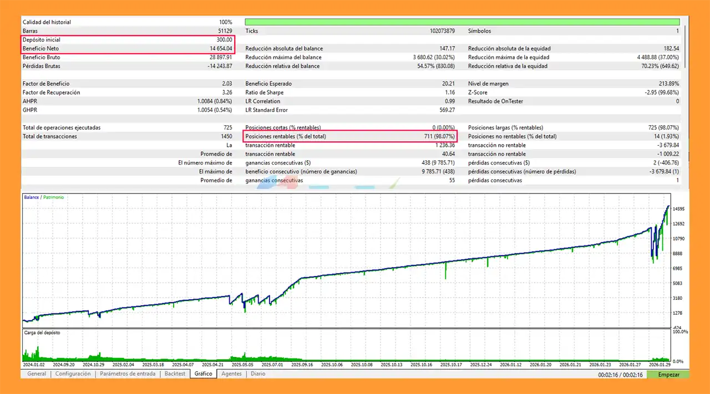Click the Beneficio Neto value 14 654.04
The image size is (710, 394).
point(217,49)
